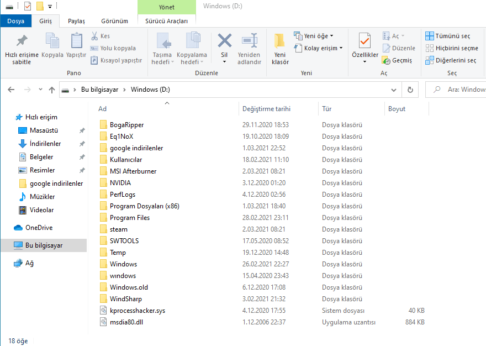Sort by the Tür column header

tap(327, 109)
